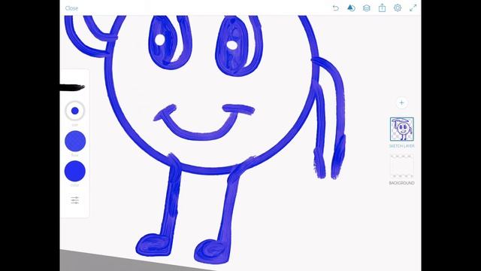The image size is (481, 271).
Task: Open brush settings sliders icon
Action: (75, 200)
